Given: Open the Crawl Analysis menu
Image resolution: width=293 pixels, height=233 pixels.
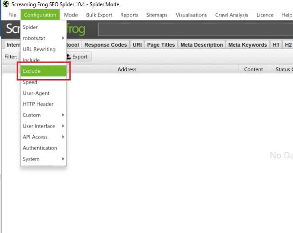Looking at the screenshot, I should [232, 15].
